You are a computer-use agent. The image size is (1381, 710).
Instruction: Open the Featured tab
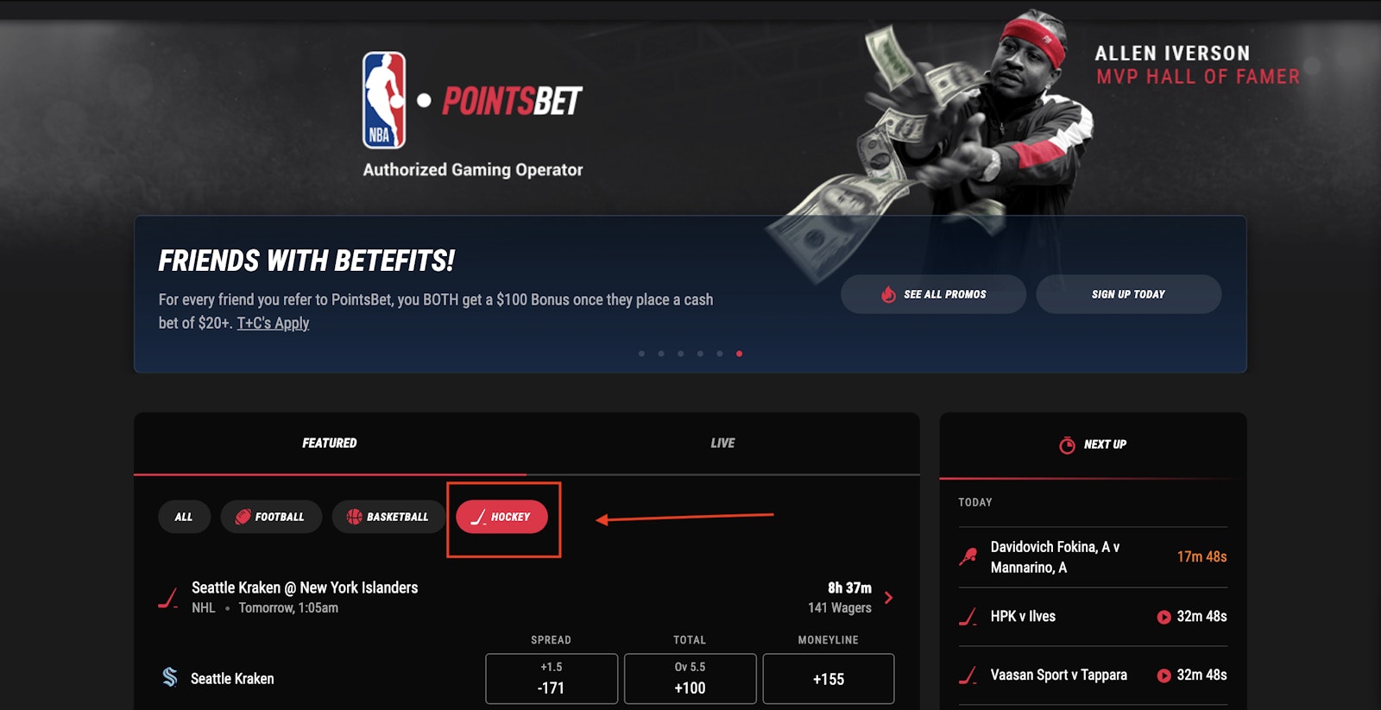pos(330,443)
